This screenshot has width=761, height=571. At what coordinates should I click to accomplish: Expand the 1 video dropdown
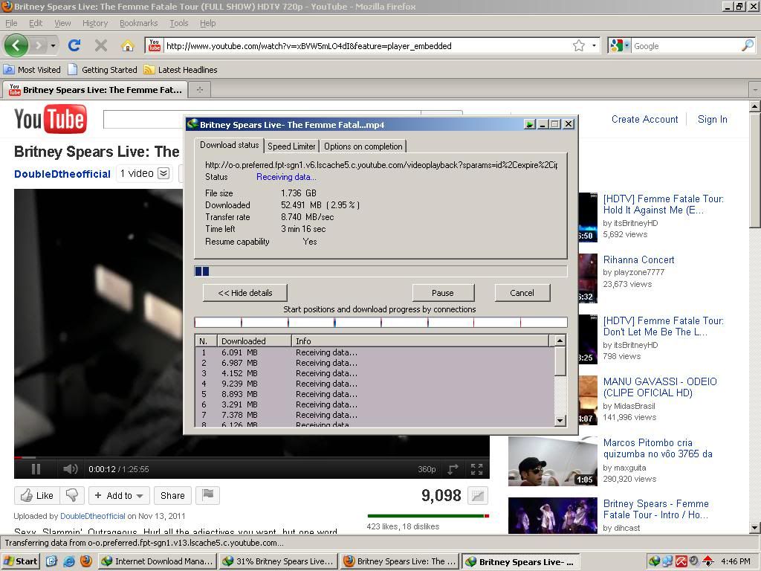point(144,173)
